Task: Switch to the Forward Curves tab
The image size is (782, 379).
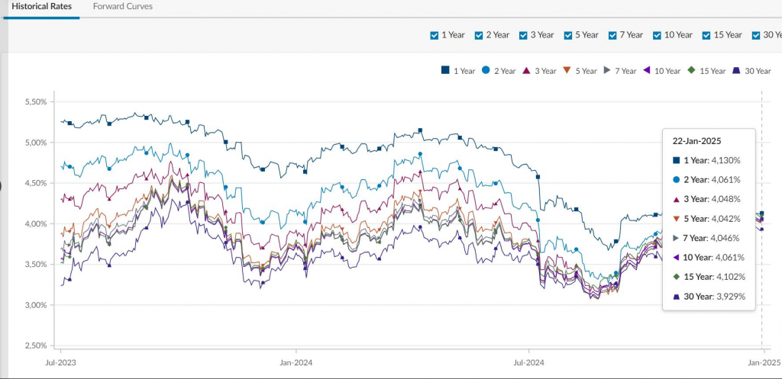Action: point(122,6)
